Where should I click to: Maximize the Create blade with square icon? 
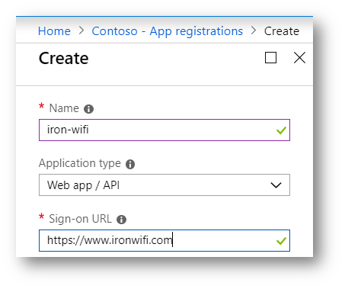pyautogui.click(x=270, y=58)
